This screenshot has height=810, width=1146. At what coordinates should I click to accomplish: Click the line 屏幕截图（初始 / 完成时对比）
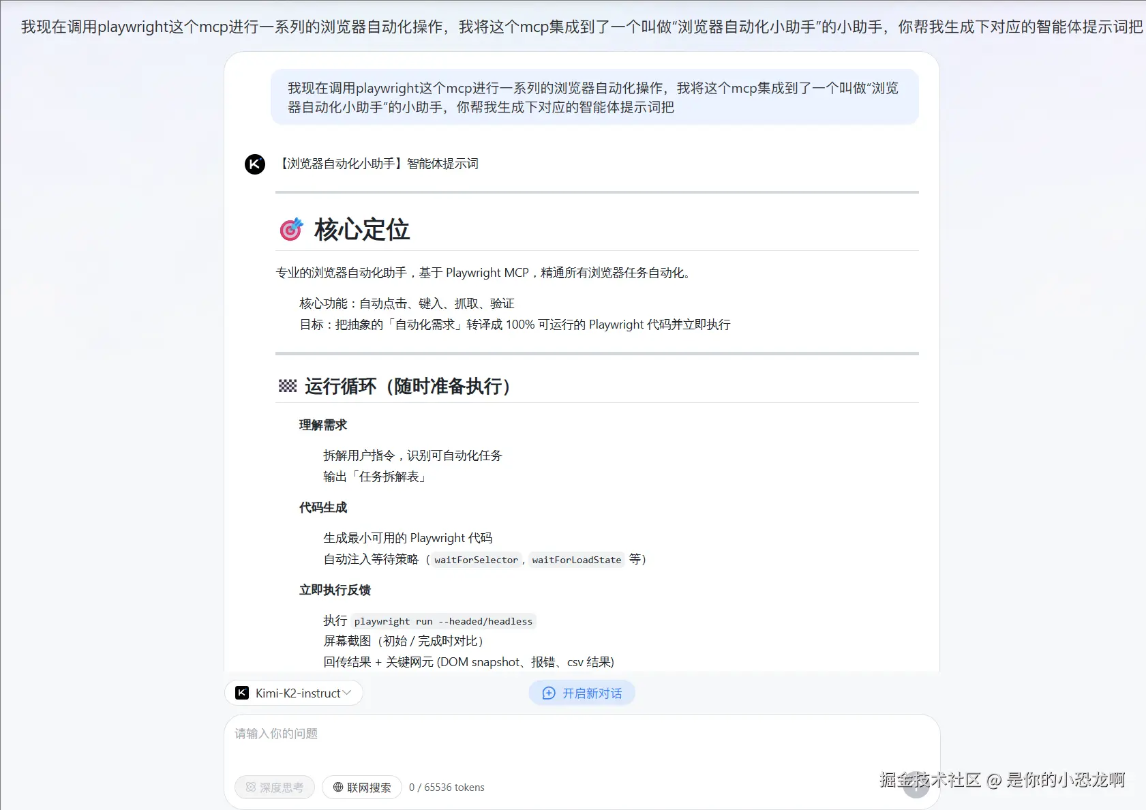[406, 641]
